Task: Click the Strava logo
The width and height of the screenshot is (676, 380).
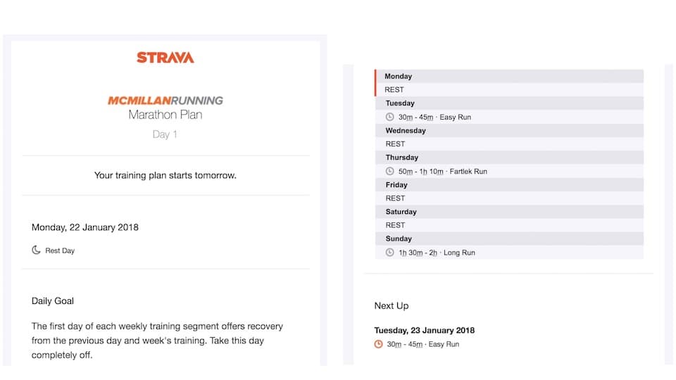Action: point(165,58)
